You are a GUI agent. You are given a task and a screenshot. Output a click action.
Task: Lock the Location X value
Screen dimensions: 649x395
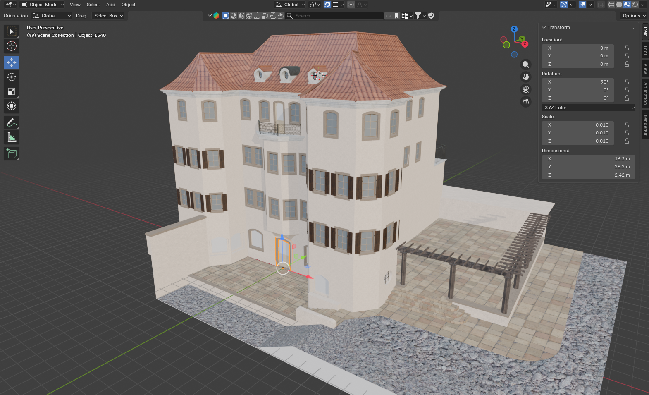coord(627,48)
